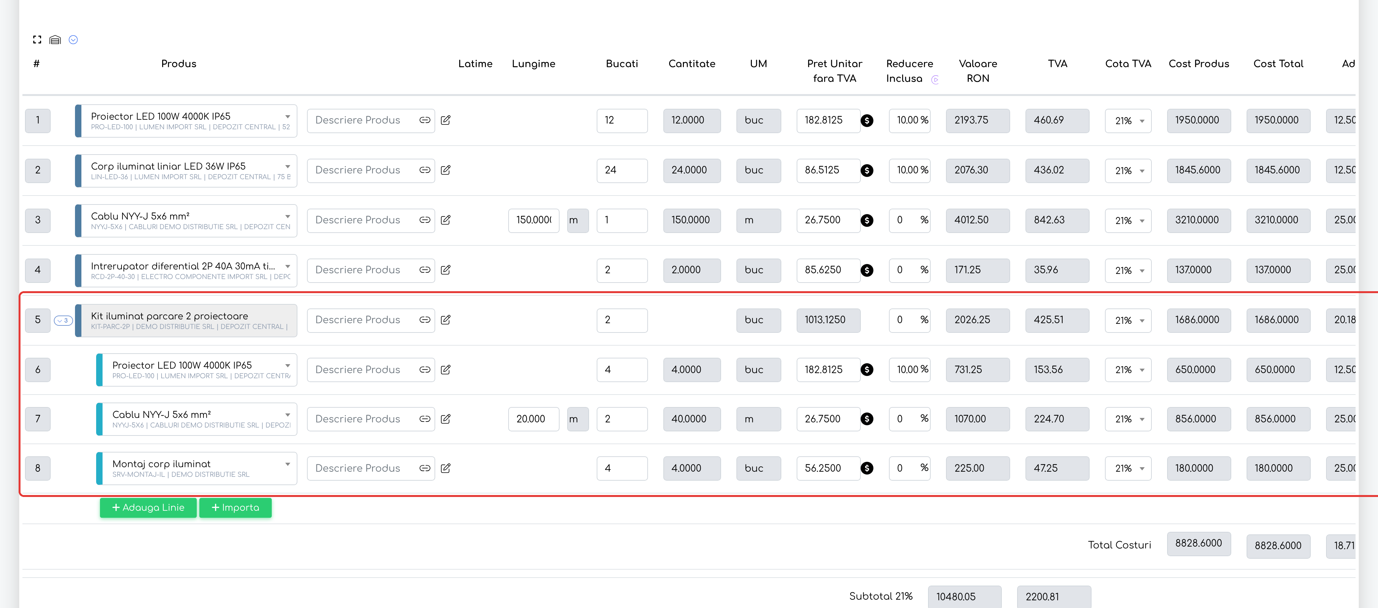This screenshot has width=1378, height=608.
Task: Open the Cota TVA dropdown in row 1
Action: [x=1128, y=121]
